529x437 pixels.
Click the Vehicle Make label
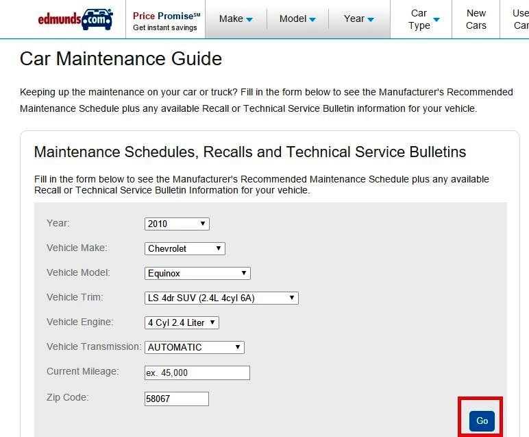click(x=77, y=248)
